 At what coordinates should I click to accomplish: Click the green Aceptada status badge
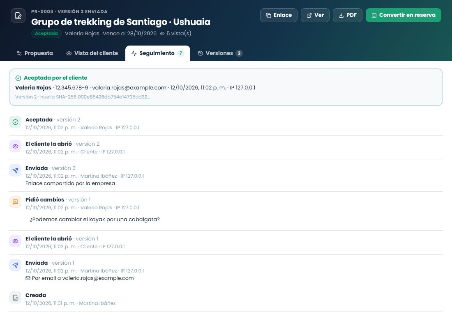pos(46,33)
